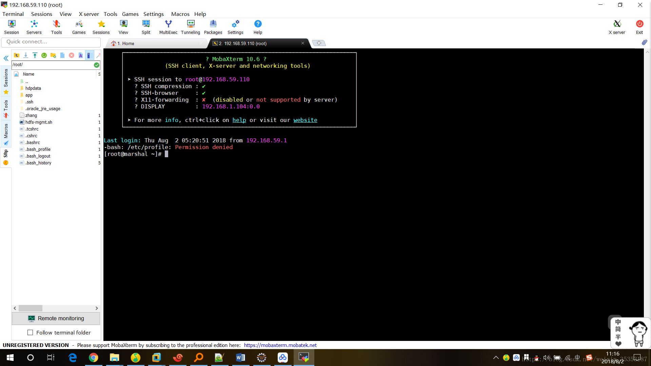Follow the help link in banner
The image size is (651, 366).
[x=239, y=120]
